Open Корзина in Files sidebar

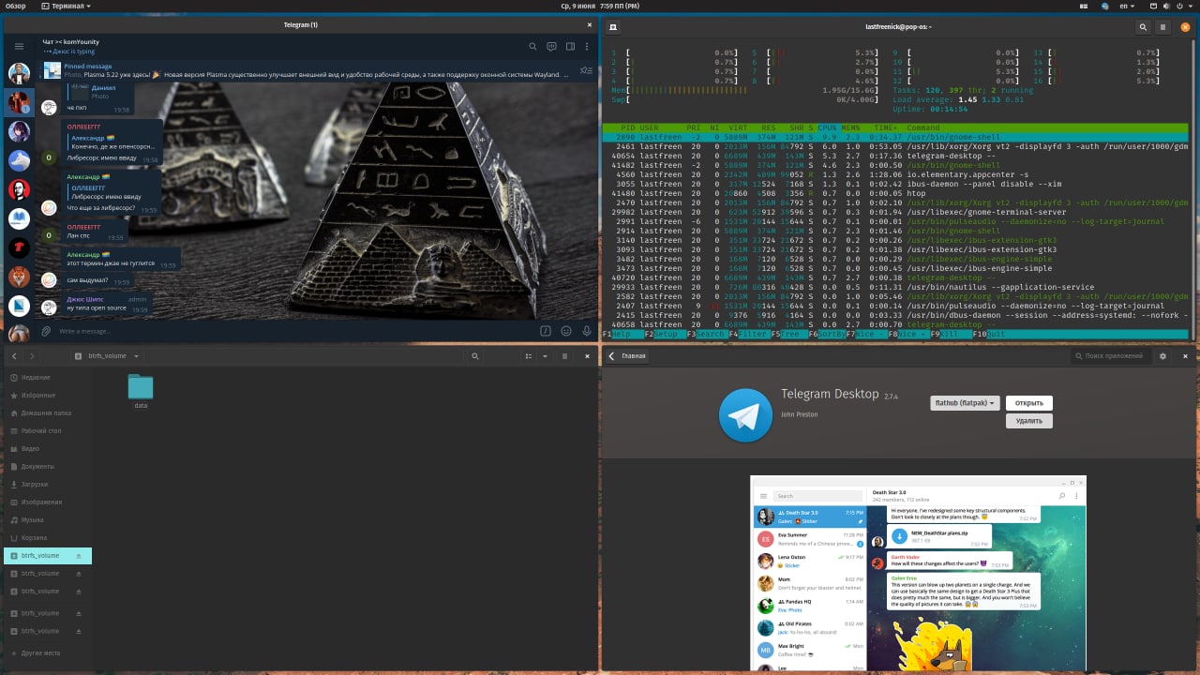pos(47,538)
